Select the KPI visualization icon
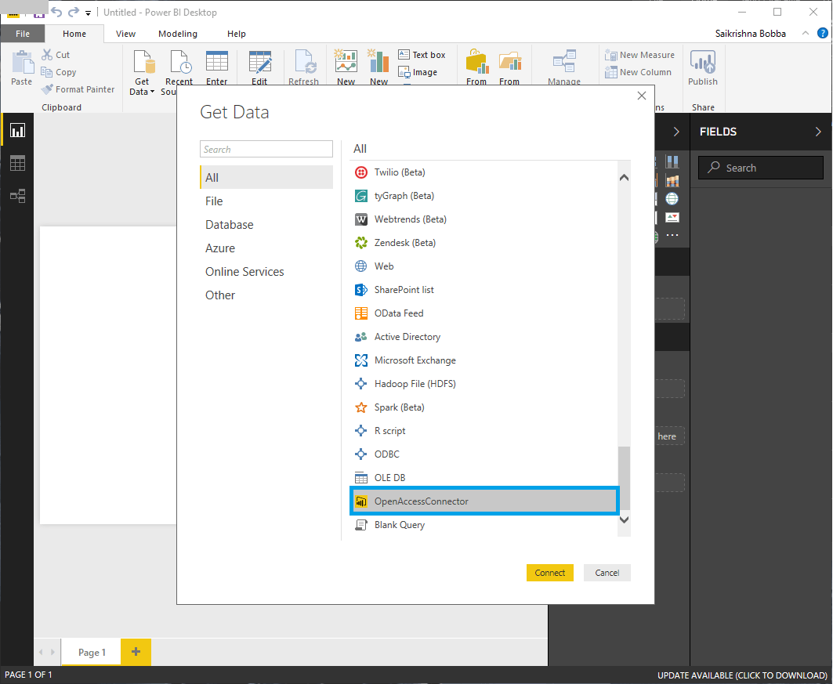 click(x=672, y=217)
